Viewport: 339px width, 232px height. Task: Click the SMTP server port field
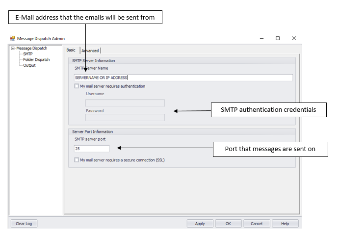click(92, 149)
